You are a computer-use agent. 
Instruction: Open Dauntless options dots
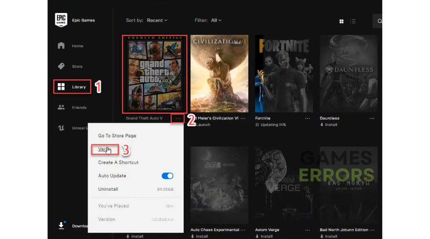(372, 118)
